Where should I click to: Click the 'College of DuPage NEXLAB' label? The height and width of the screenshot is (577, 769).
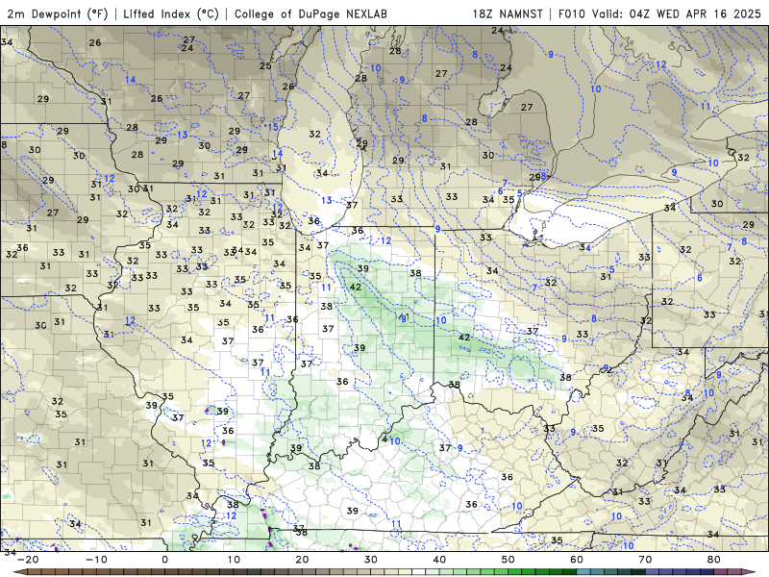[x=310, y=13]
